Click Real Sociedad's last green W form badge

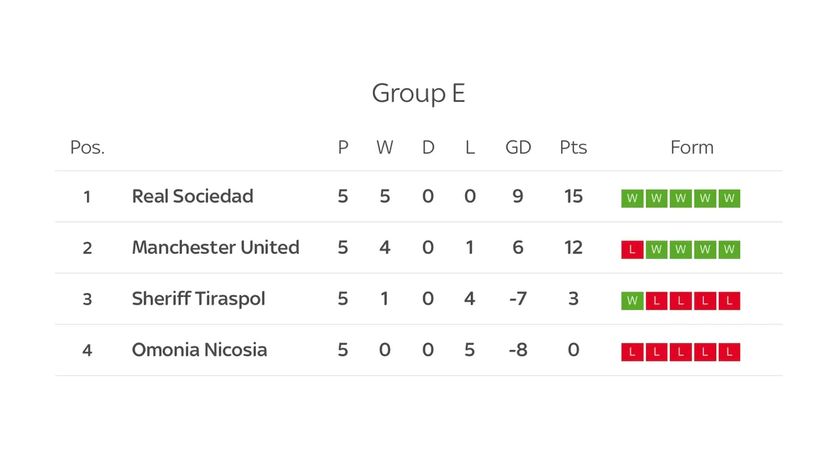(x=729, y=198)
